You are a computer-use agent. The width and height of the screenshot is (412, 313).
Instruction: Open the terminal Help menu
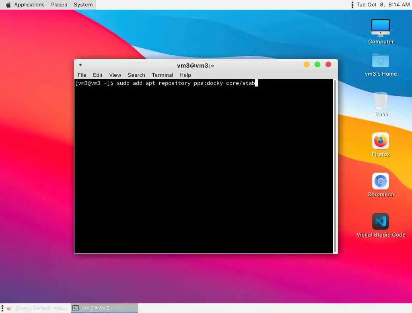(x=185, y=75)
